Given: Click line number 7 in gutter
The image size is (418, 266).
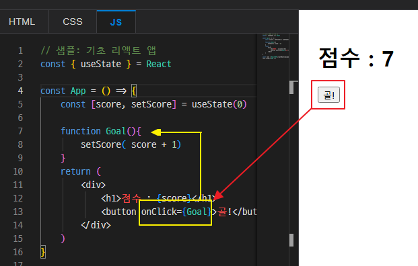Looking at the screenshot, I should click(20, 131).
